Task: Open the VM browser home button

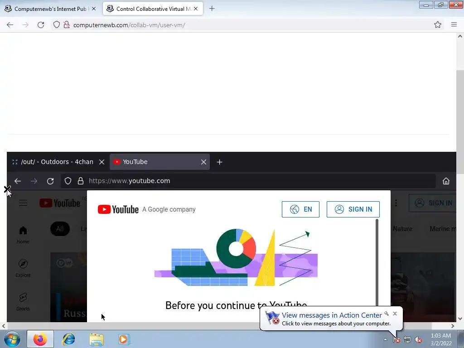Action: [446, 181]
